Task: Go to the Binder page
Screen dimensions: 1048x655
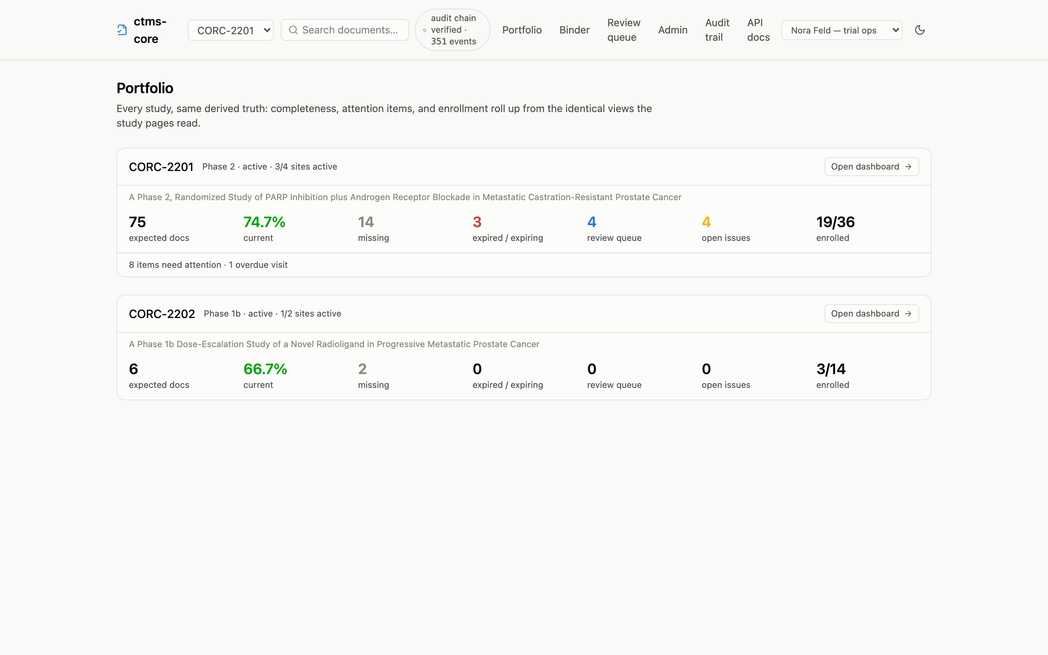Action: point(574,30)
